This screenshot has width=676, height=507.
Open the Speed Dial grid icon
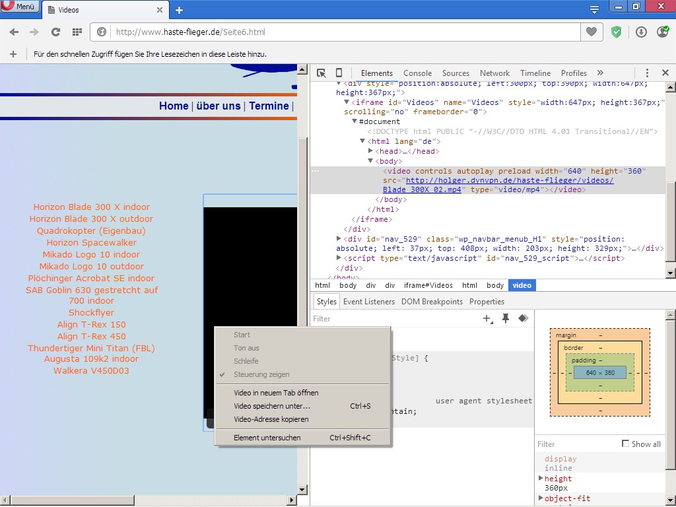coord(77,32)
